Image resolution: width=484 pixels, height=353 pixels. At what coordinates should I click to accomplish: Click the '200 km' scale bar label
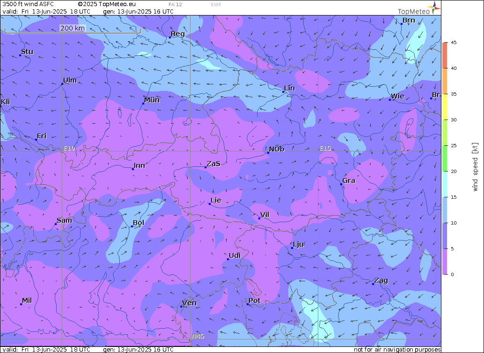pos(72,28)
